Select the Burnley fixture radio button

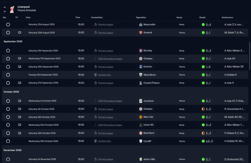8,50
